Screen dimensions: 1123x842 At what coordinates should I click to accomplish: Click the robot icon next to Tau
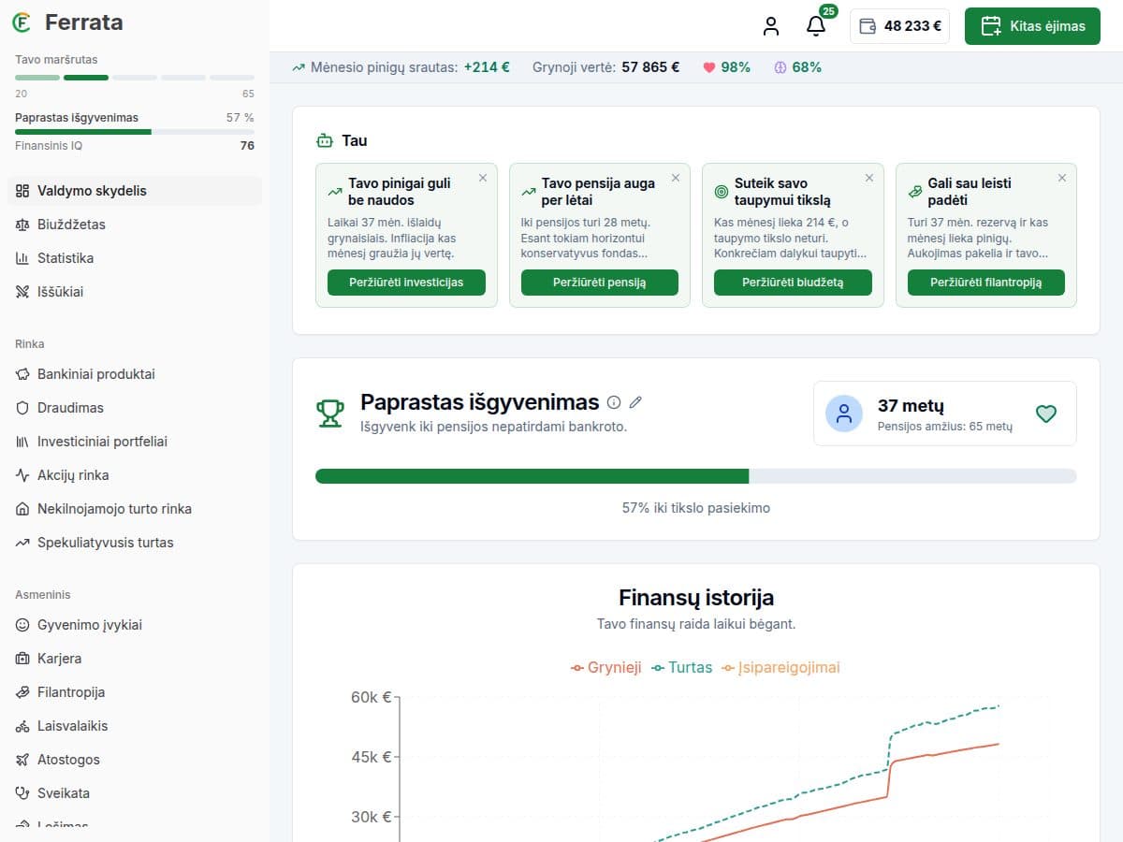tap(325, 141)
